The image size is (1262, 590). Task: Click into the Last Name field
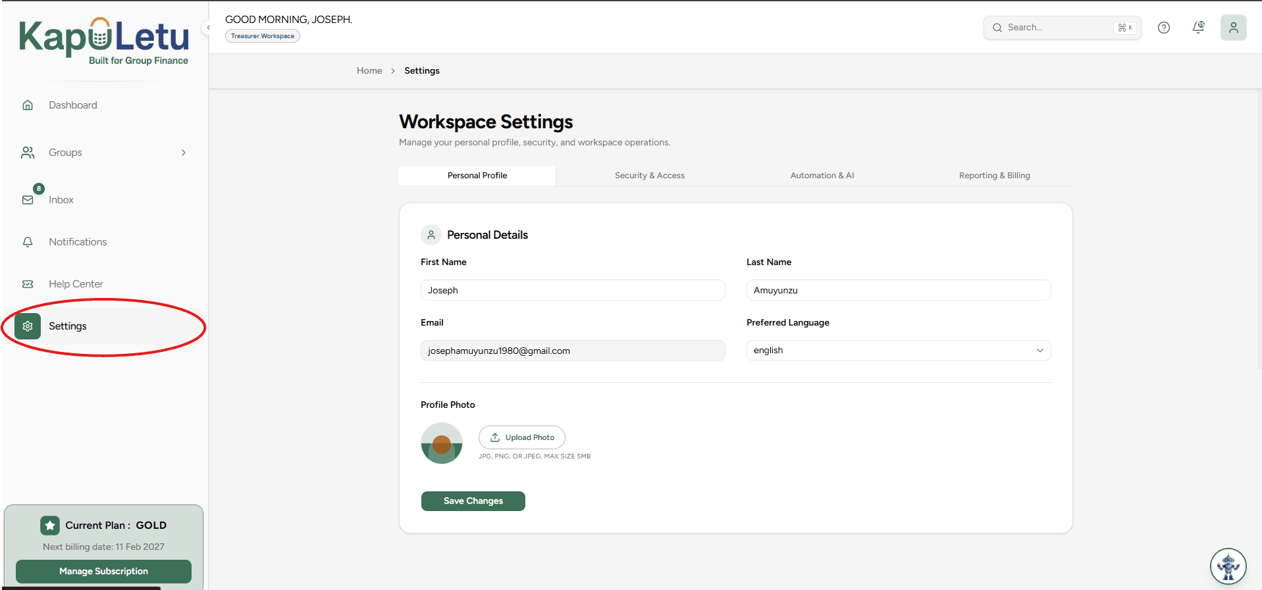[x=899, y=290]
